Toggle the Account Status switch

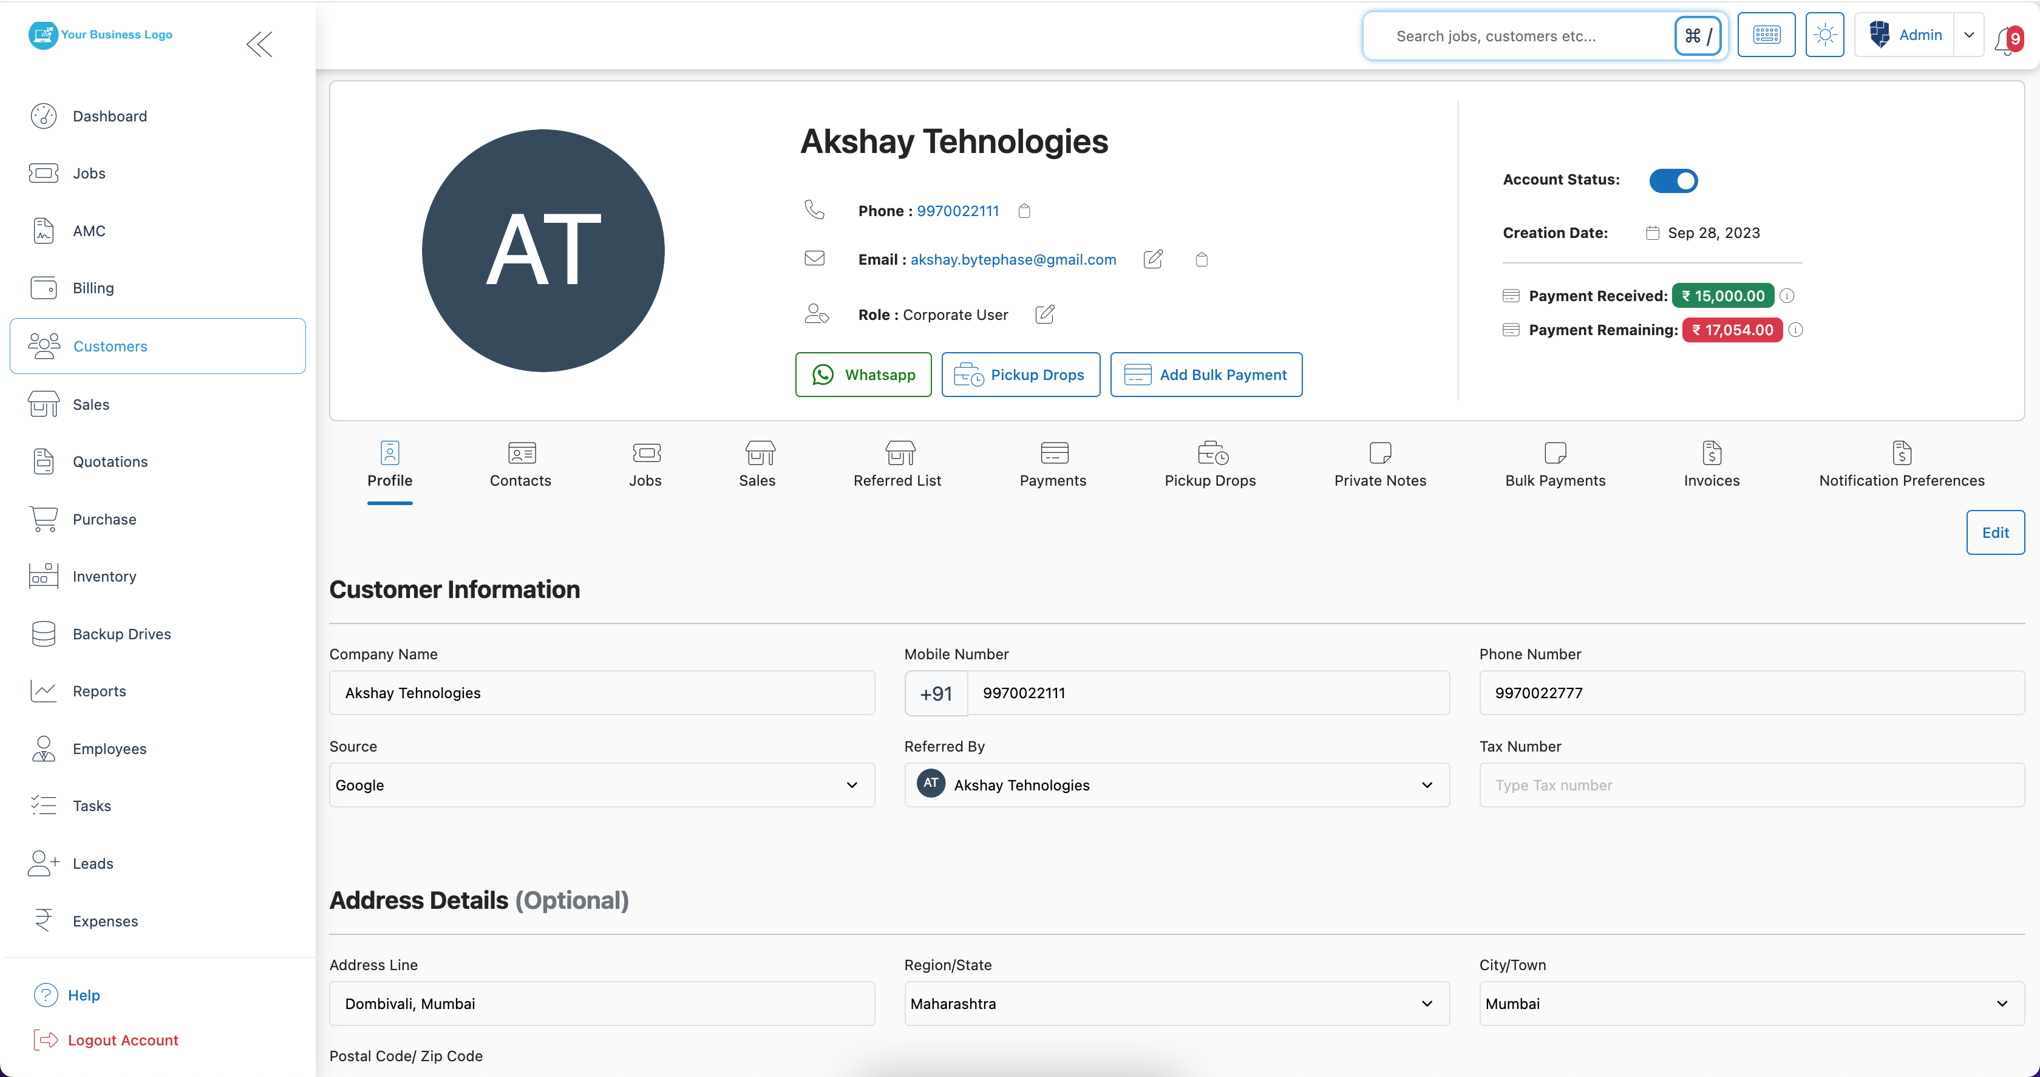(x=1673, y=180)
